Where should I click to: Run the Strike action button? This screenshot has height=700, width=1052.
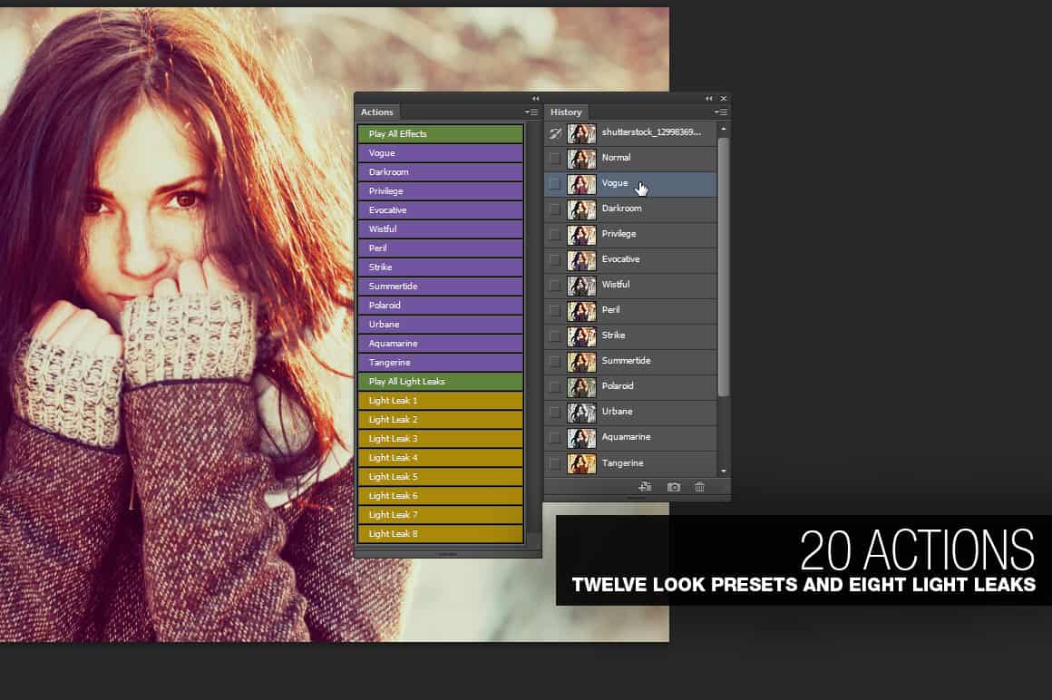tap(440, 267)
